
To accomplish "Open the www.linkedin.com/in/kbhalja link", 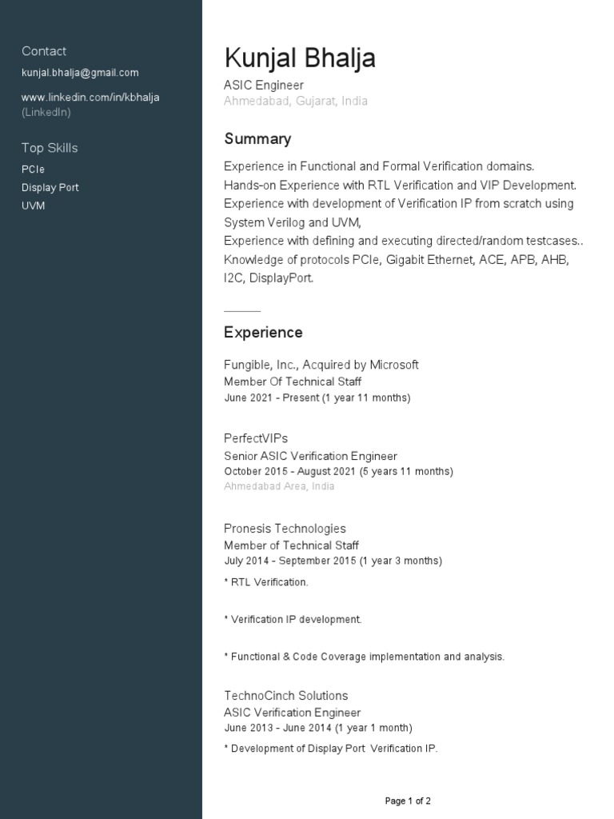I will 90,97.
